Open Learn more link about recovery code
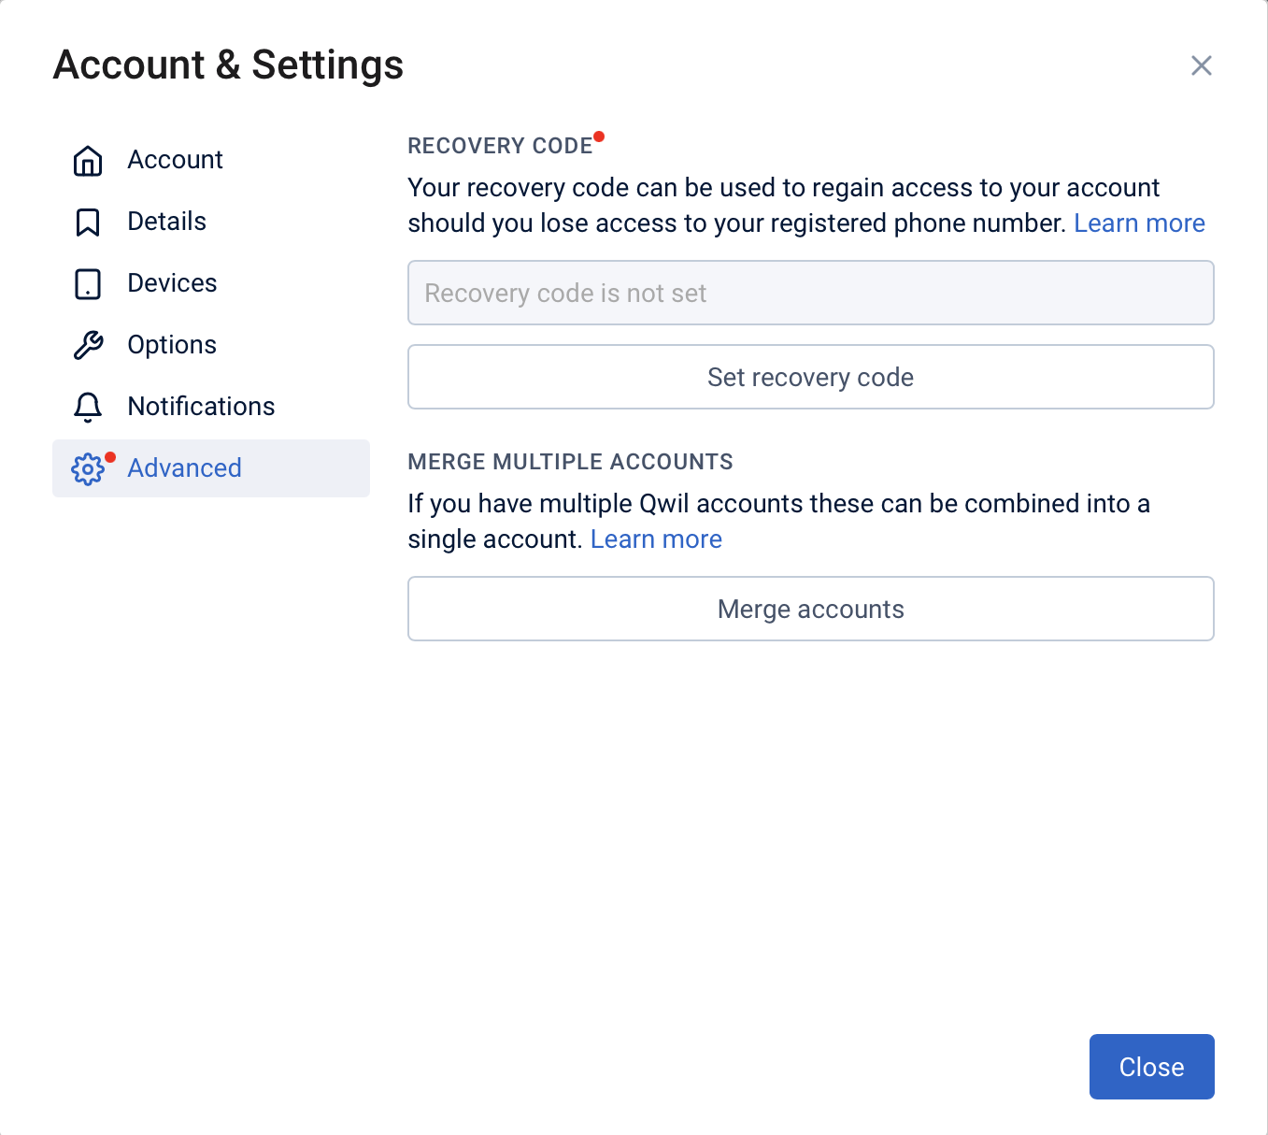 click(1139, 223)
